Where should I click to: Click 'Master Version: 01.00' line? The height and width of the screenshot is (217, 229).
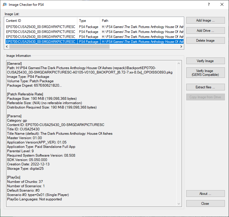[24, 138]
